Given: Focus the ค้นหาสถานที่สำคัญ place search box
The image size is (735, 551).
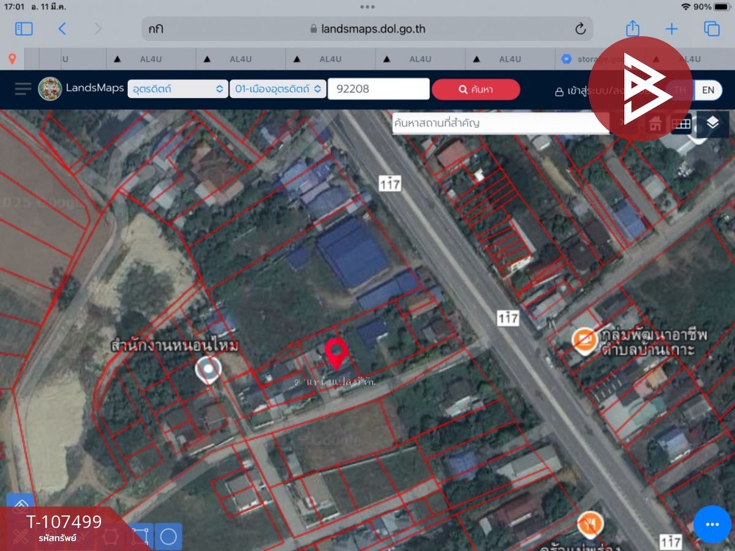Looking at the screenshot, I should [x=500, y=123].
